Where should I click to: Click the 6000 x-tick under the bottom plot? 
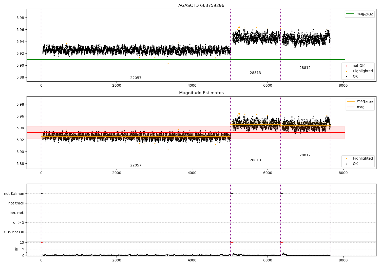click(x=268, y=260)
